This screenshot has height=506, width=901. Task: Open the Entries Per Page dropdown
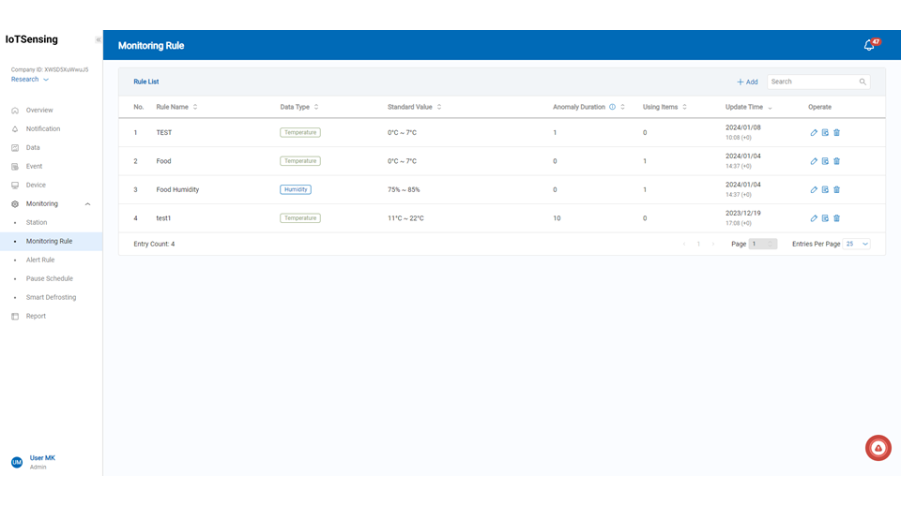[x=857, y=244]
